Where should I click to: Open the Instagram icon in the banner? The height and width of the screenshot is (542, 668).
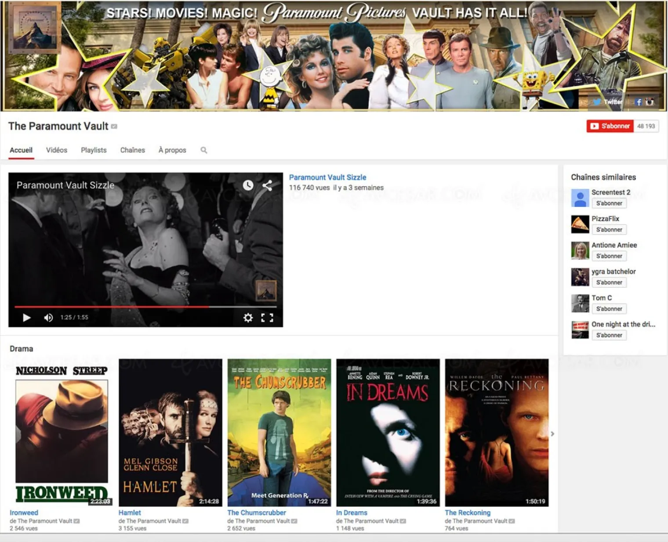coord(650,102)
